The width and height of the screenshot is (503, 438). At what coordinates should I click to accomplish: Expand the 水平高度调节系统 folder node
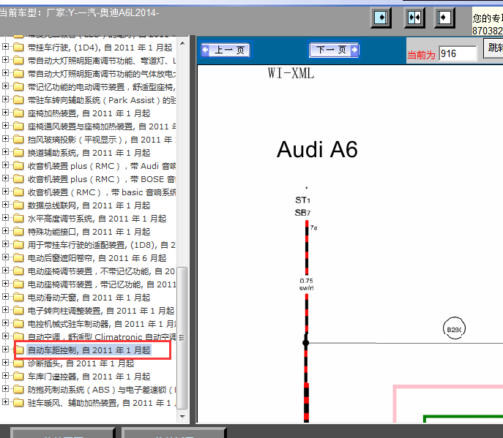point(5,218)
